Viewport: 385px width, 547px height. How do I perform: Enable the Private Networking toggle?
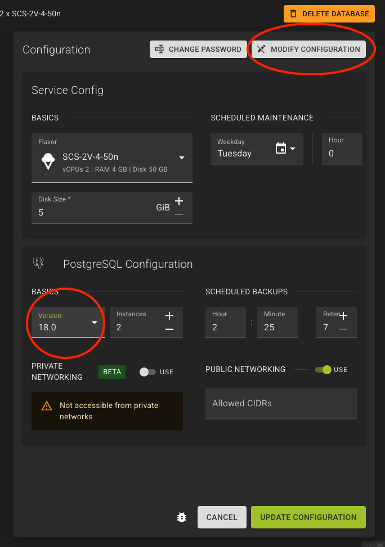click(147, 372)
